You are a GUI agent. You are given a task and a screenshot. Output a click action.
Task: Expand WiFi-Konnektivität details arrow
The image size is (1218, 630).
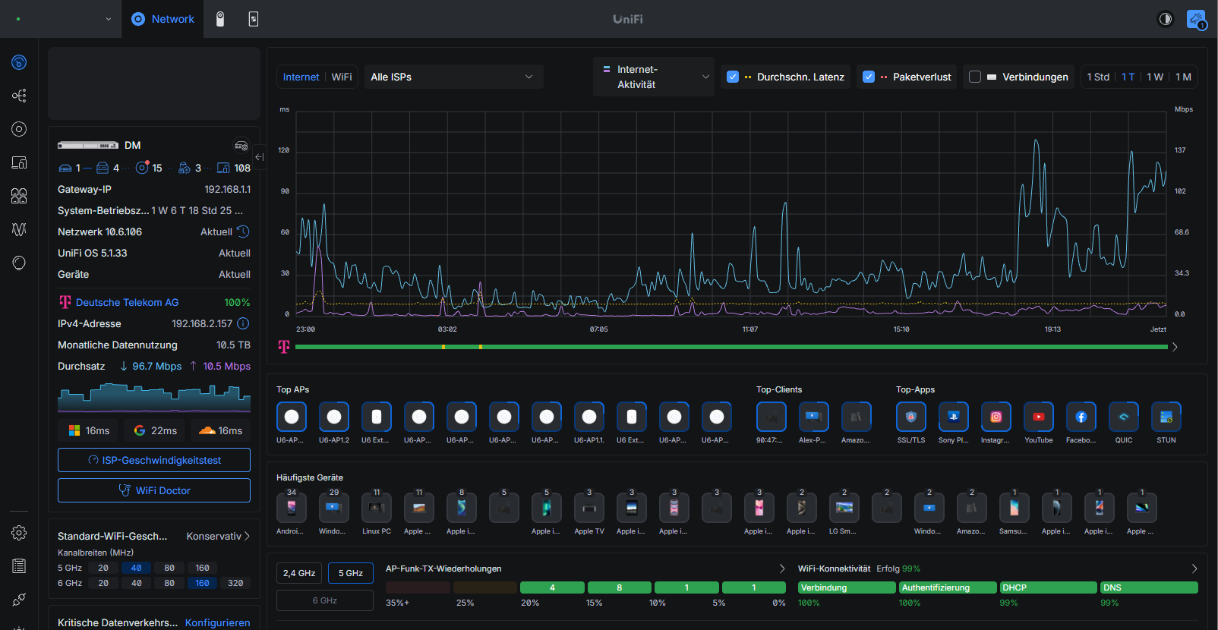coord(1194,569)
